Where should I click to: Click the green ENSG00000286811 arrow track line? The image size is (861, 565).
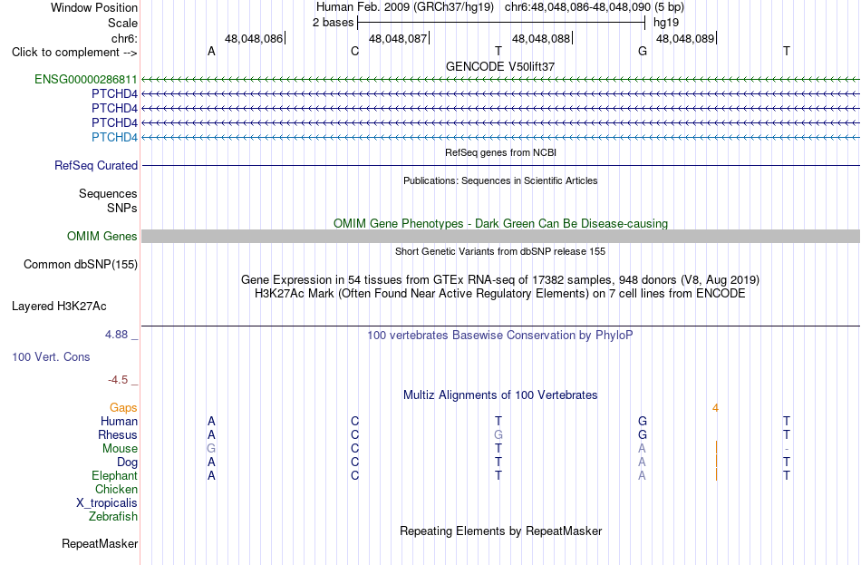tap(500, 80)
